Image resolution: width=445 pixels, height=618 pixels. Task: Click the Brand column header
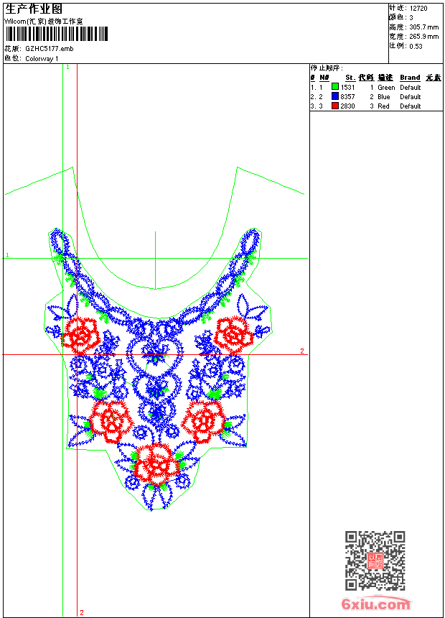(410, 78)
